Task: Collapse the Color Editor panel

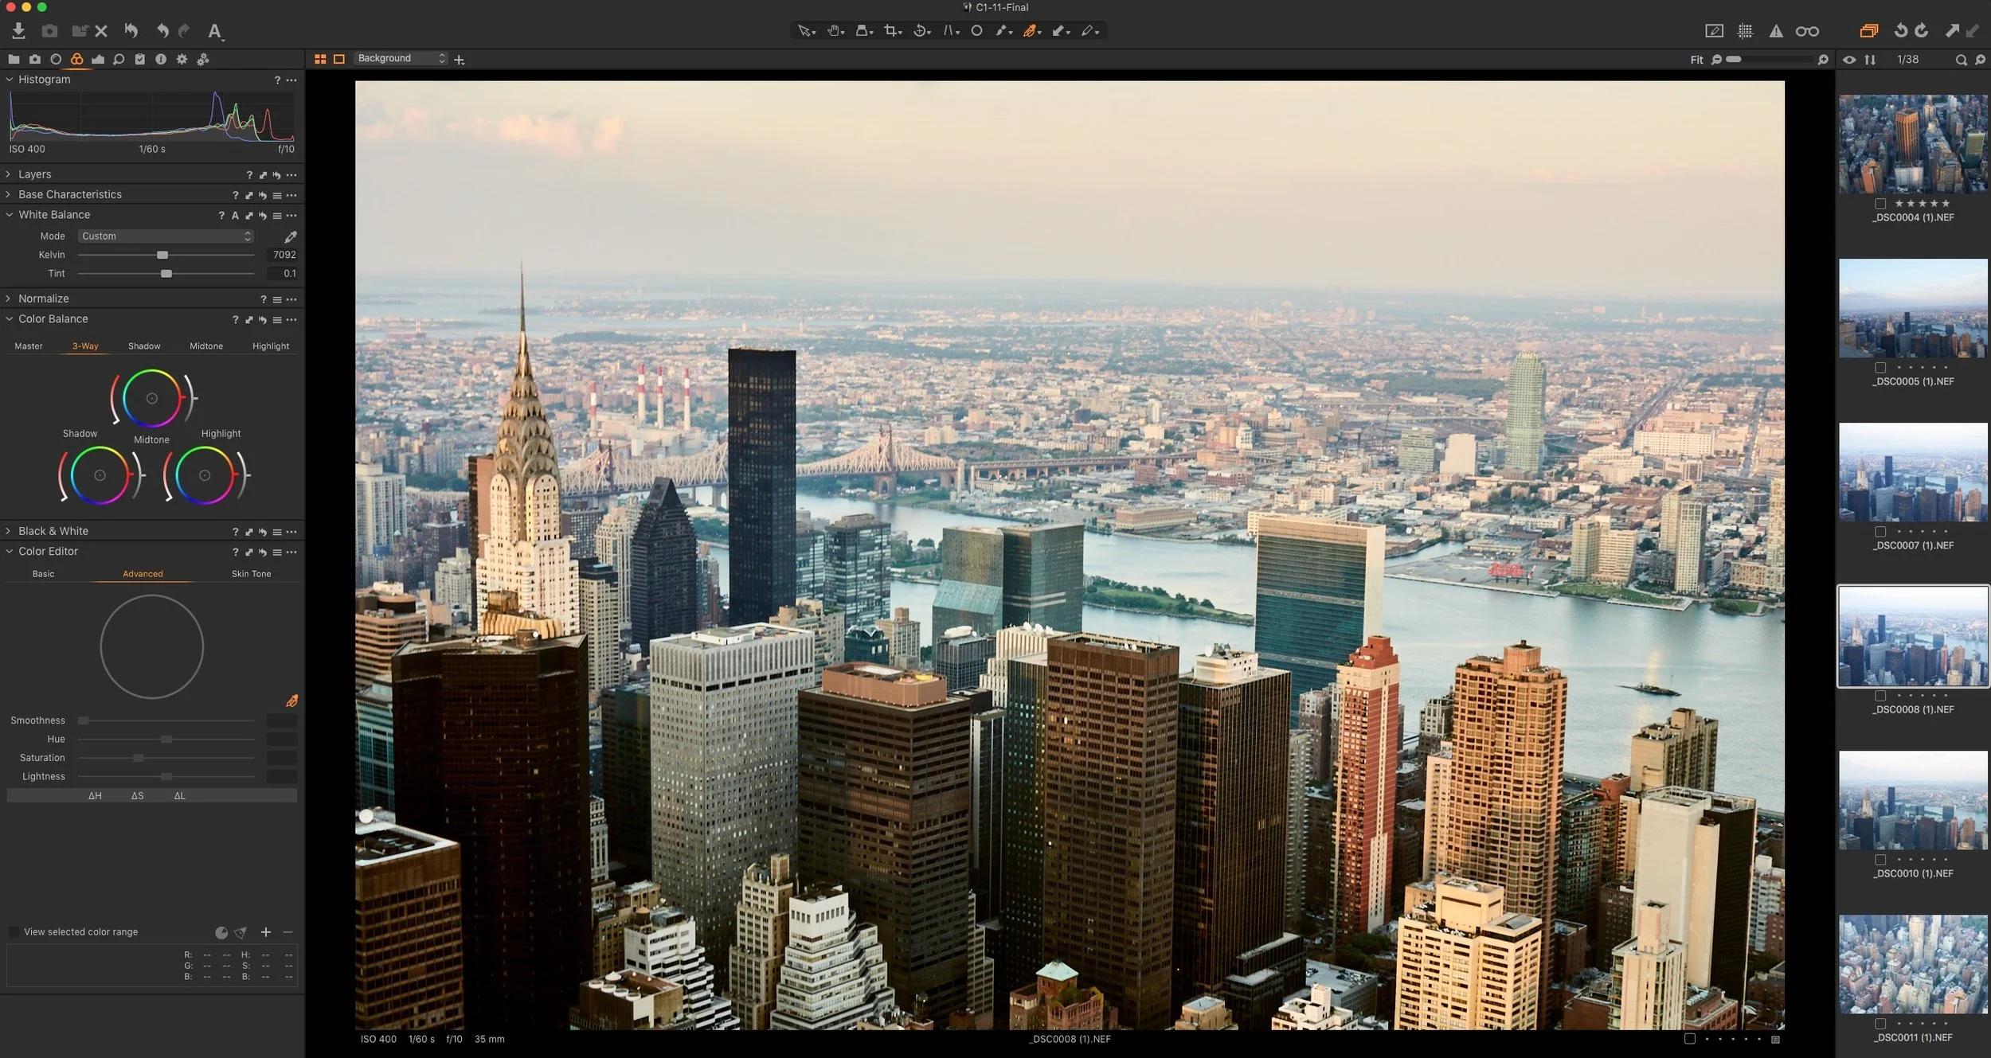Action: tap(9, 551)
